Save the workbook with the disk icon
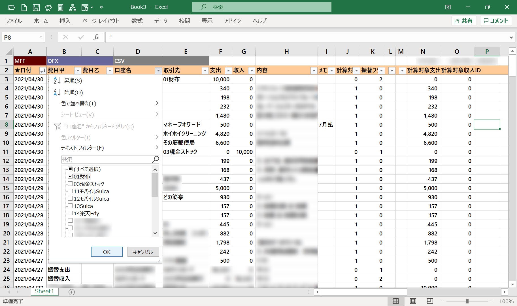Screen dimensions: 517x306 click(36, 7)
